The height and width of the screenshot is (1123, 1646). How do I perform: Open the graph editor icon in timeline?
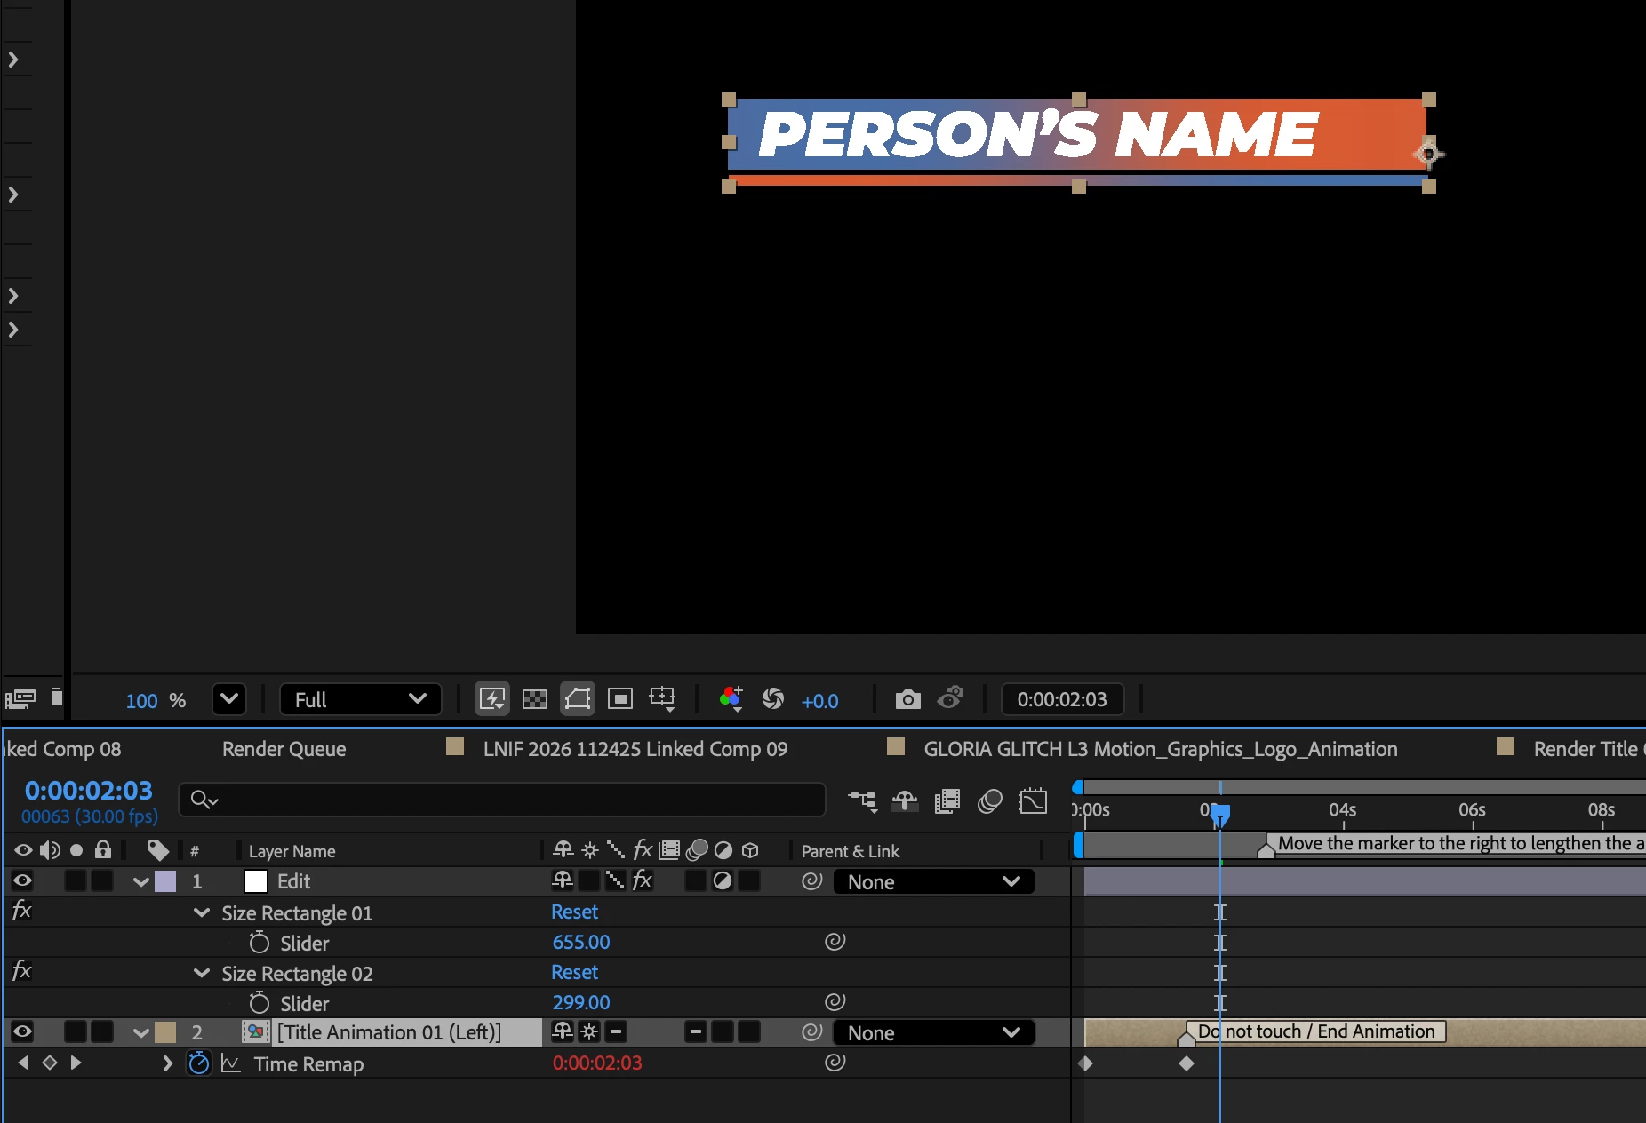point(1033,801)
